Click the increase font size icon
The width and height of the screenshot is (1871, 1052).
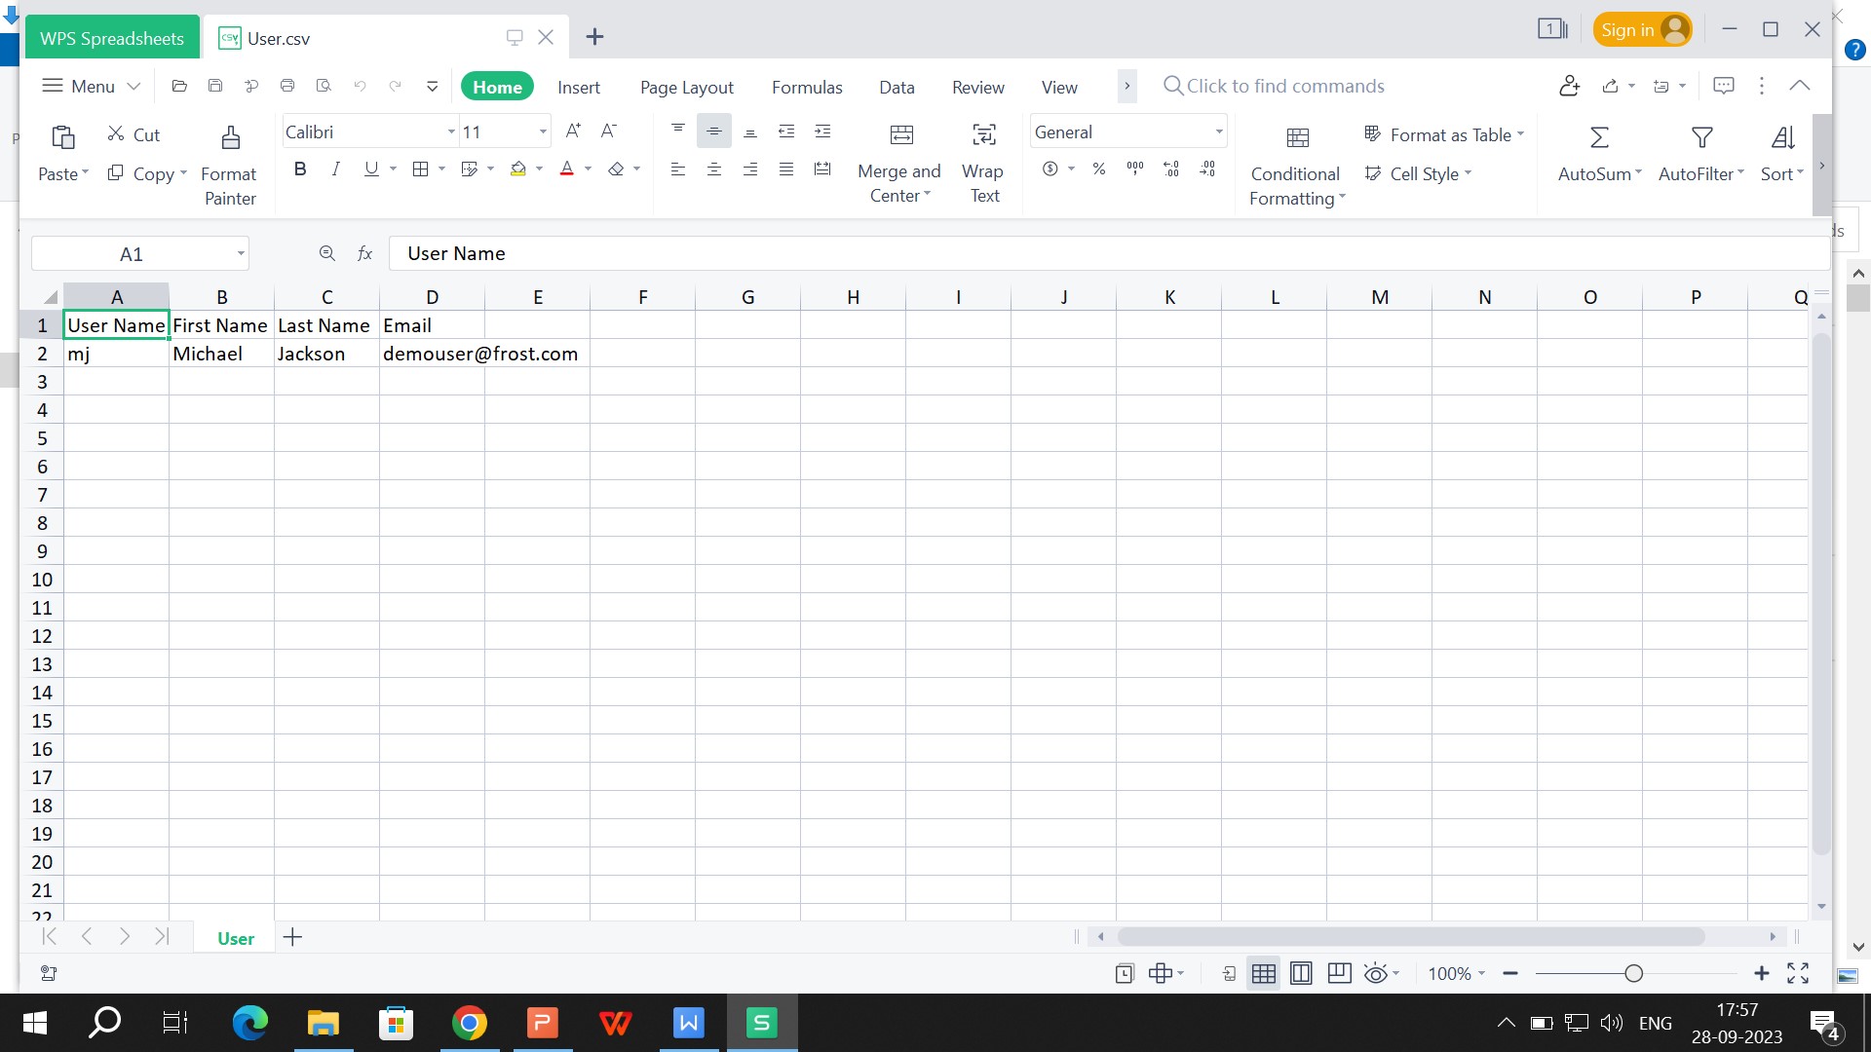coord(573,131)
